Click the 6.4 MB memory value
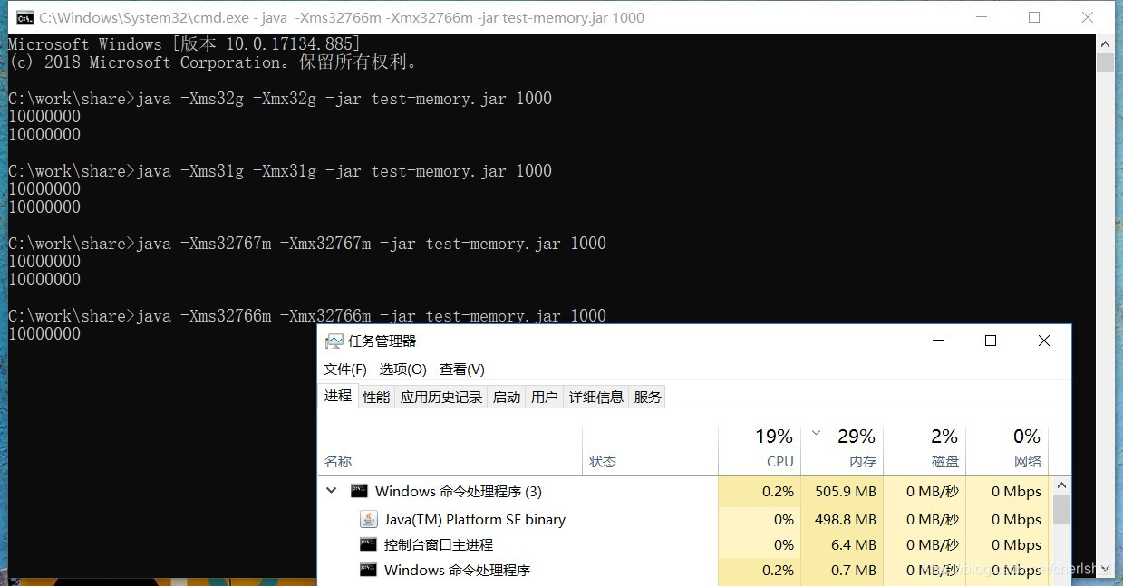Viewport: 1123px width, 586px height. [854, 545]
